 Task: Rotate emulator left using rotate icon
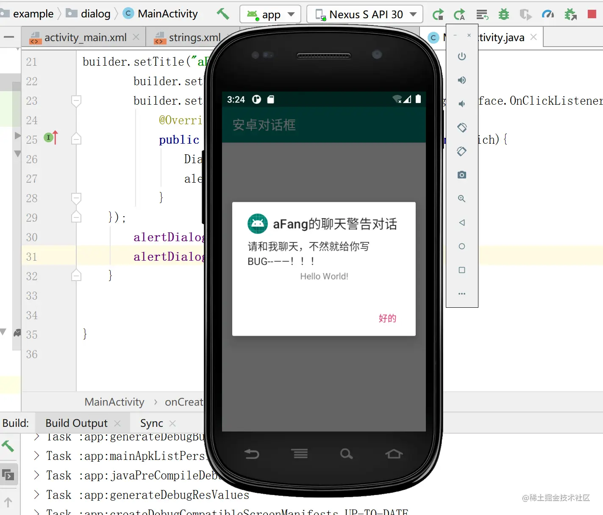pyautogui.click(x=462, y=128)
